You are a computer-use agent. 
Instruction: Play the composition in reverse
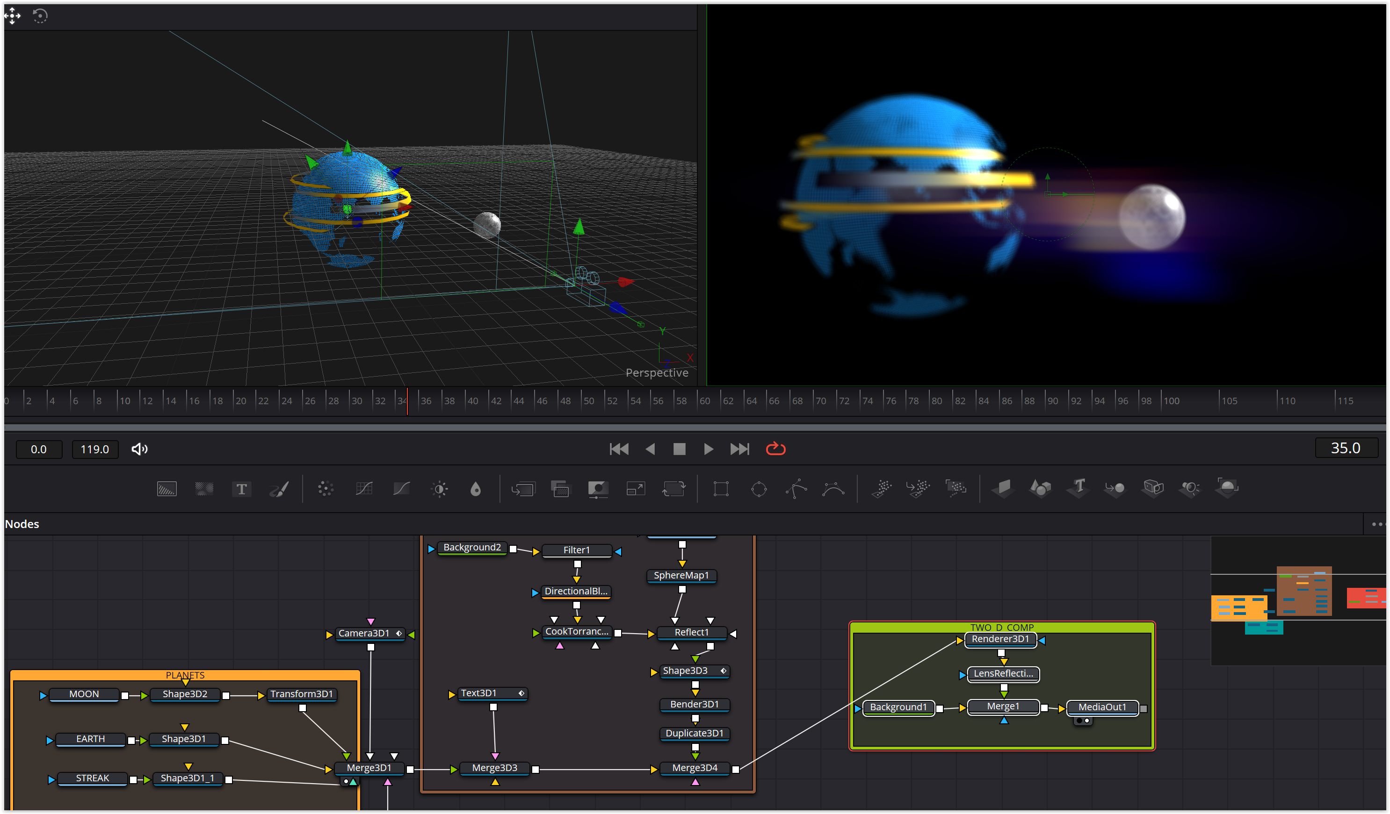(650, 449)
